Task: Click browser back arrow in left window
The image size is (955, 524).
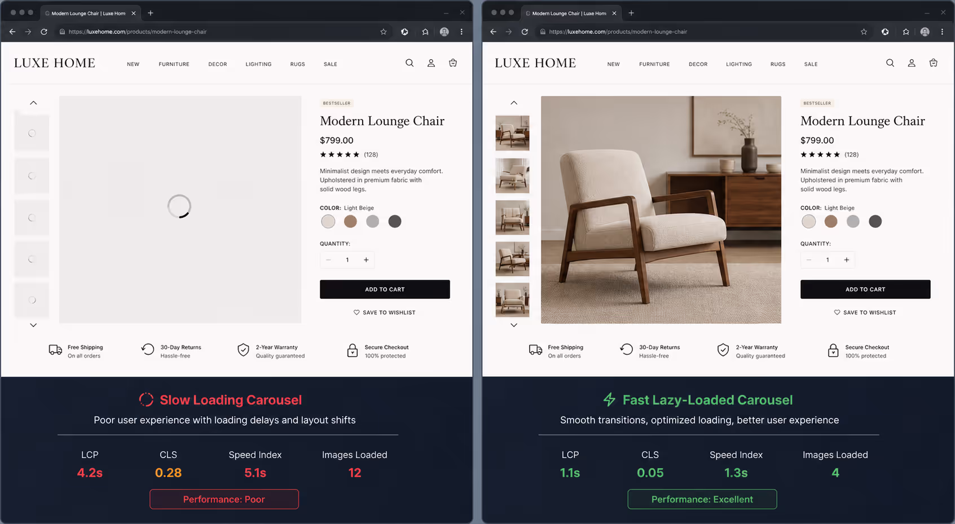Action: pyautogui.click(x=12, y=32)
